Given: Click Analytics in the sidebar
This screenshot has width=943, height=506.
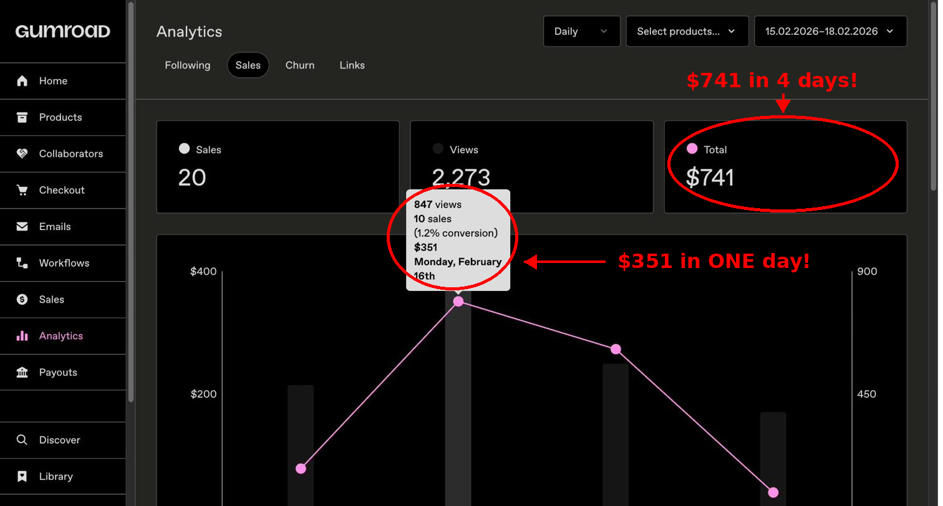Looking at the screenshot, I should (61, 336).
